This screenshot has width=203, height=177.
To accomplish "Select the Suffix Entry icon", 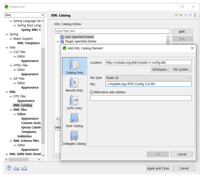I will click(x=74, y=100).
